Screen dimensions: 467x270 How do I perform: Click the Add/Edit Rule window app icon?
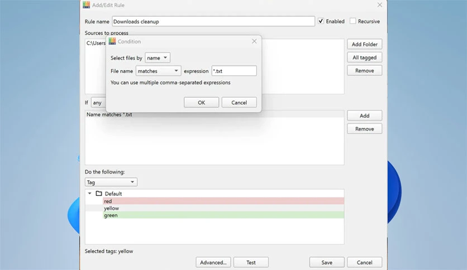pos(86,5)
